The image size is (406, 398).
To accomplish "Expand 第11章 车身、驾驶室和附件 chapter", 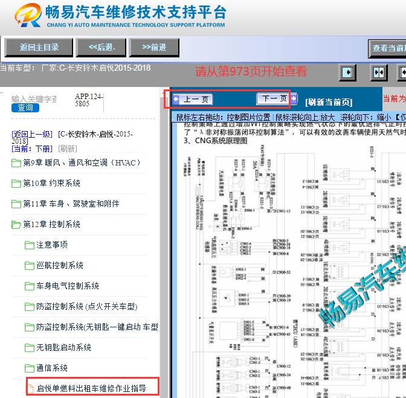I will pos(71,204).
